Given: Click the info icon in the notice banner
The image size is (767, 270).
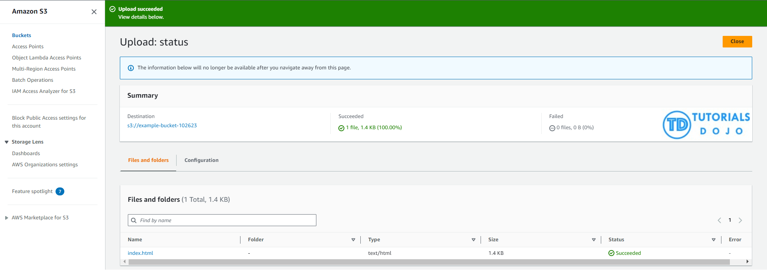Looking at the screenshot, I should pos(131,68).
